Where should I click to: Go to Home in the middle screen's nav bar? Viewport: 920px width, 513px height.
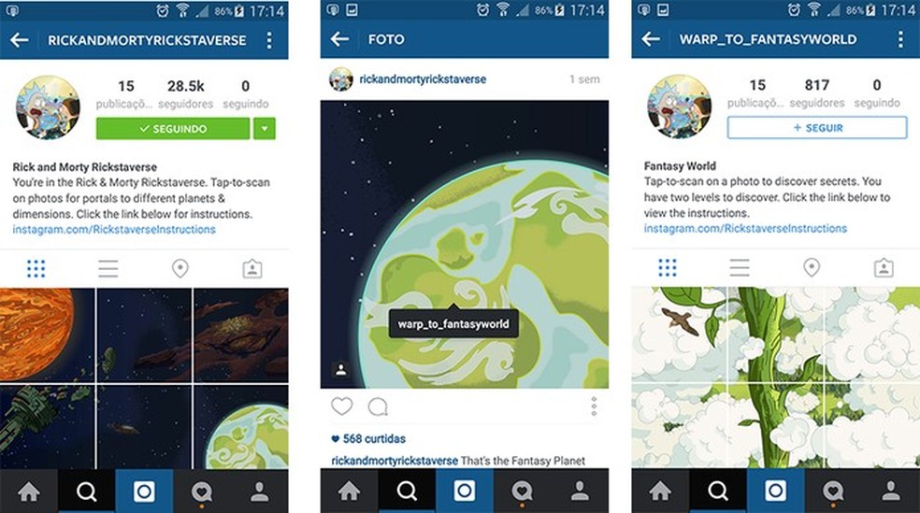[x=349, y=491]
